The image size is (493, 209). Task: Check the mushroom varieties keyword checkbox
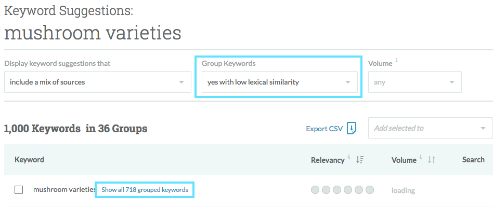(19, 190)
